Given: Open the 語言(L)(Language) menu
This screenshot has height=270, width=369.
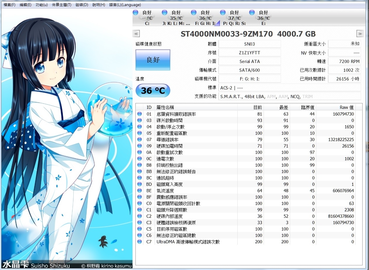Looking at the screenshot, I should click(125, 5).
